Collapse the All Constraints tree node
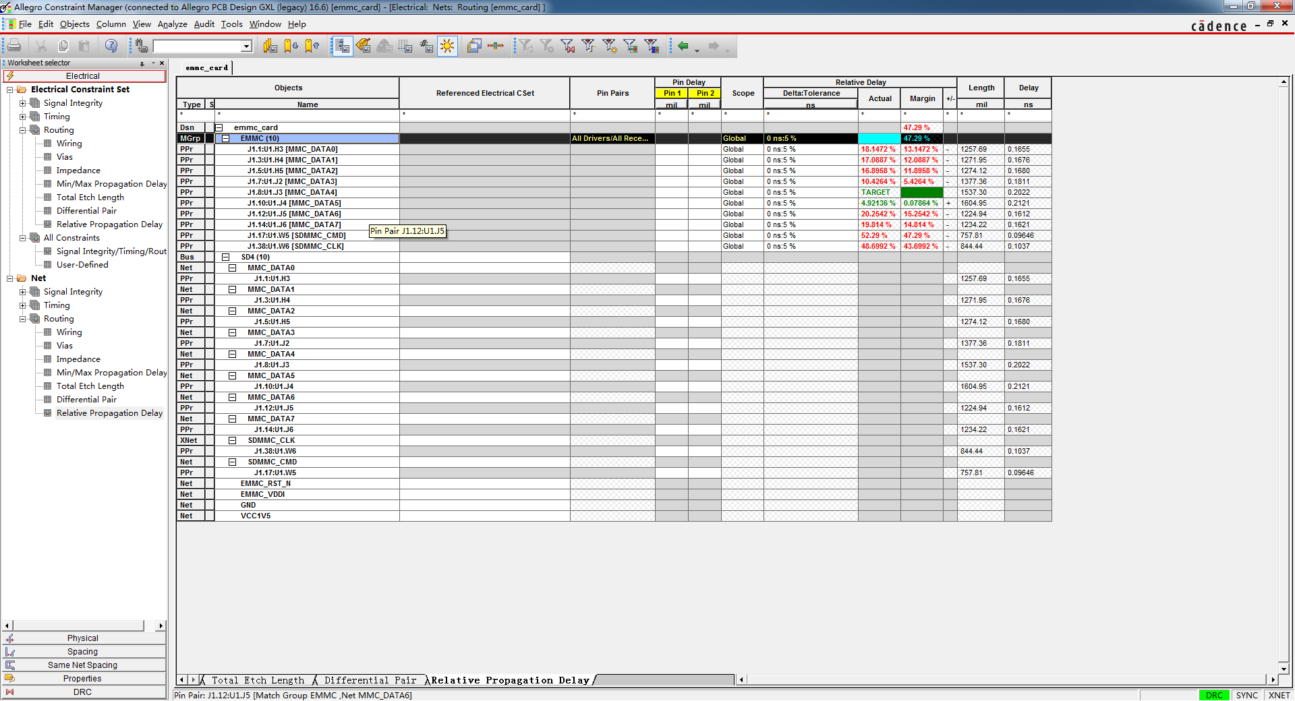Viewport: 1295px width, 701px height. (22, 238)
